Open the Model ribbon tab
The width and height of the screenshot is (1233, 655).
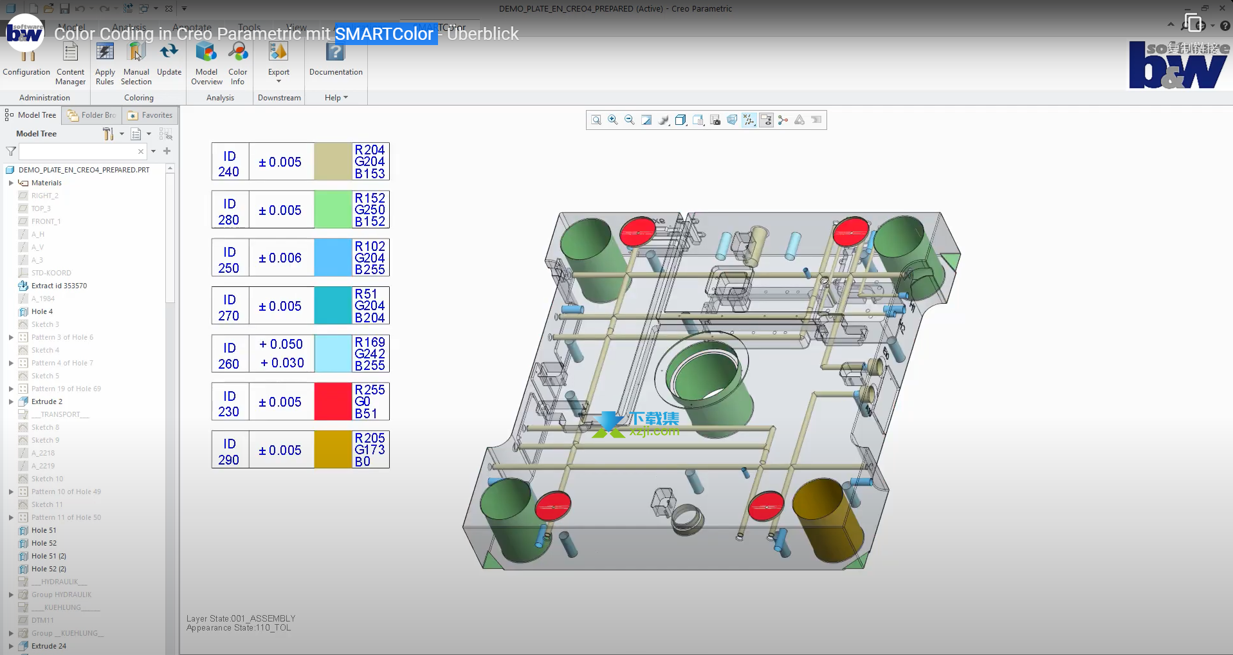pos(72,28)
